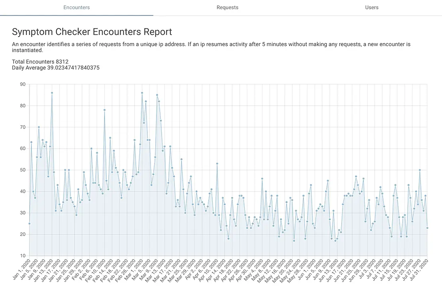Image resolution: width=442 pixels, height=296 pixels.
Task: Select the lowest point near Jun 15
Action: (x=334, y=240)
